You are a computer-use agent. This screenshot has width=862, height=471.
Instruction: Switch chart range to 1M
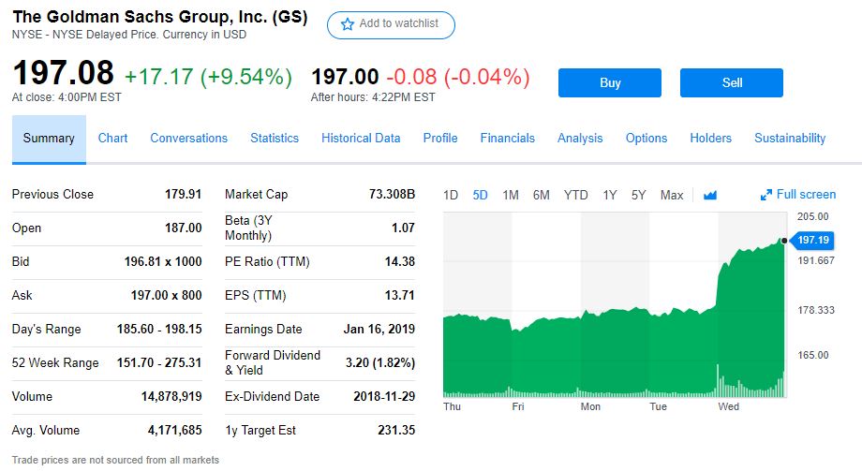[511, 195]
